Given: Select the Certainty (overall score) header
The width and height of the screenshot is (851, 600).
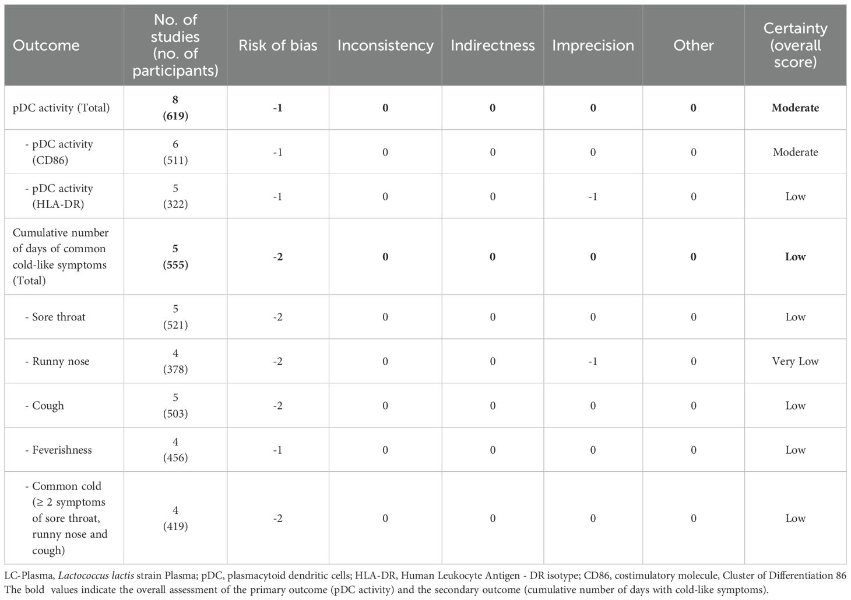Looking at the screenshot, I should [x=795, y=45].
